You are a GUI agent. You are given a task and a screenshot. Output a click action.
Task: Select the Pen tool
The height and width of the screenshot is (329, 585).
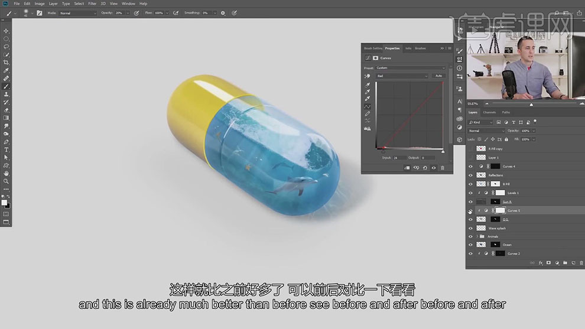click(6, 142)
